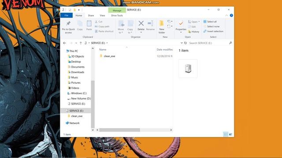Screen dimensions: 282x158
Task: Expand address bar history dropdown
Action: coord(182,43)
